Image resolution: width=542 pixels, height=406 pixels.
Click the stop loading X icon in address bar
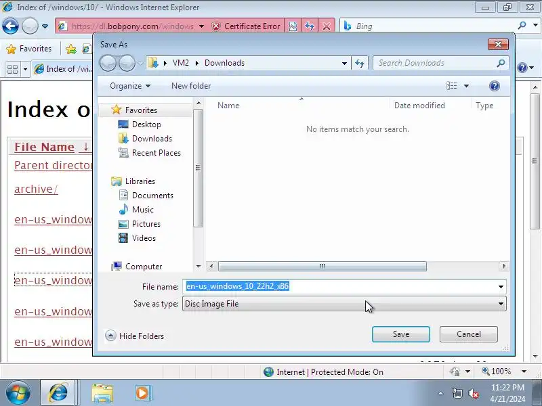click(x=327, y=26)
